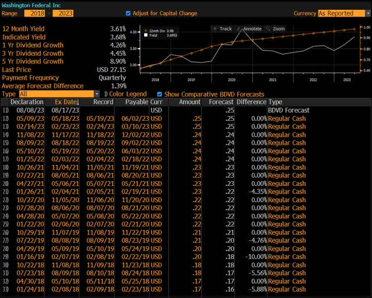Sort by the Amount column header

tap(189, 102)
